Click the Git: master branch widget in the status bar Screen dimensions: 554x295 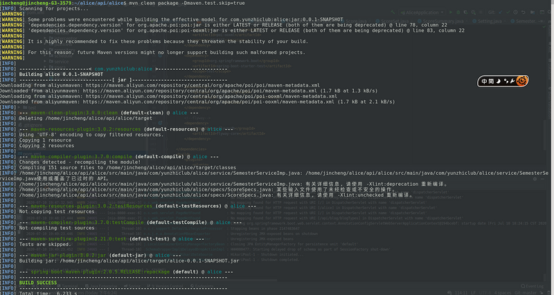click(x=527, y=292)
